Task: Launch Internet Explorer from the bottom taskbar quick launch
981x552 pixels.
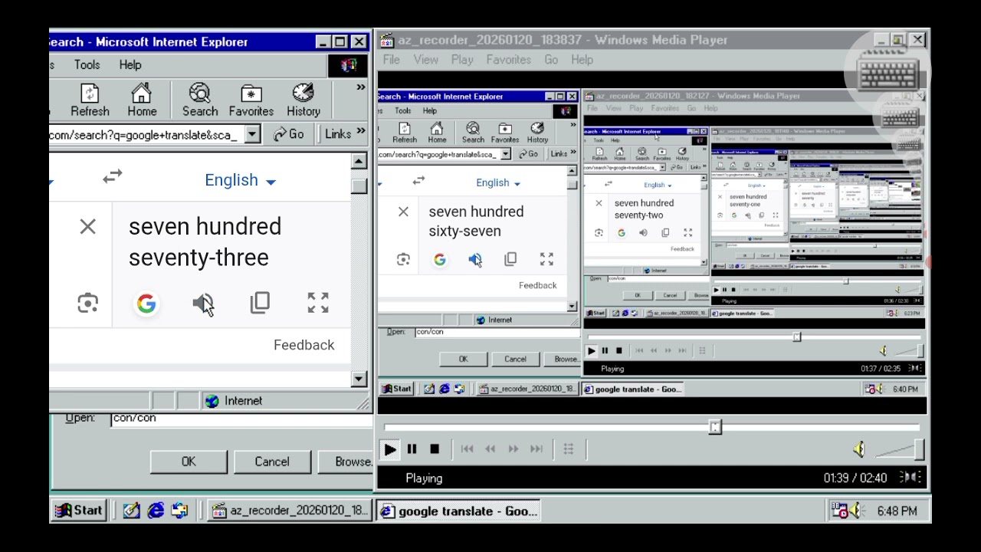Action: coord(156,511)
